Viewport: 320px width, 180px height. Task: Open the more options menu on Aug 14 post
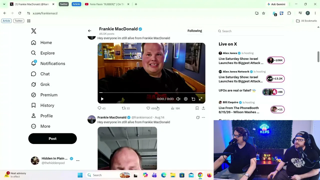[203, 117]
